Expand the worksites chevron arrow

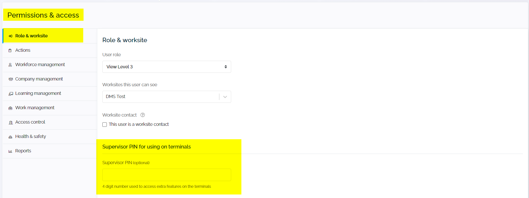tap(225, 97)
